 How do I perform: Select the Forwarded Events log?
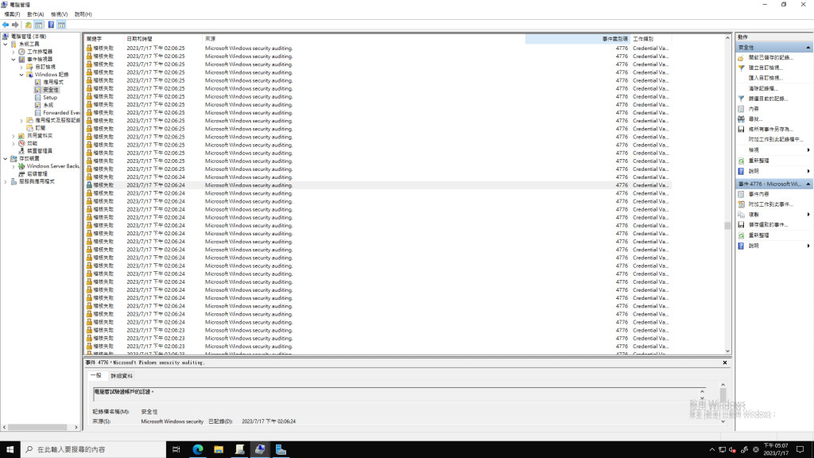pos(61,113)
